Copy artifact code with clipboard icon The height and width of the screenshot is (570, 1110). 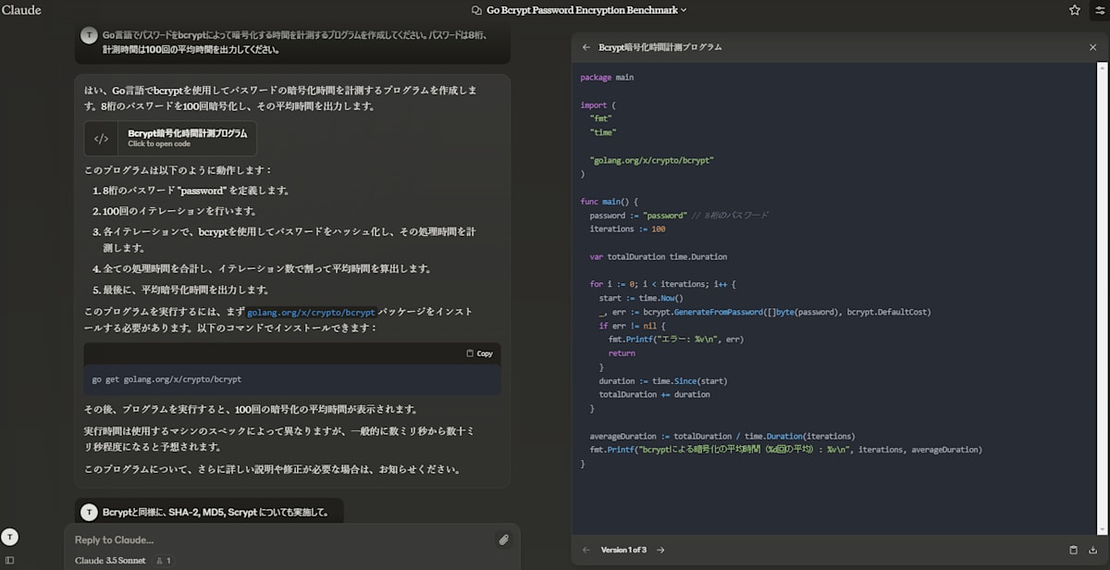click(1073, 550)
